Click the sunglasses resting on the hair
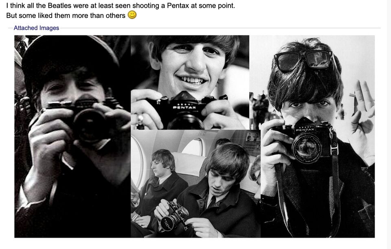 pyautogui.click(x=304, y=59)
